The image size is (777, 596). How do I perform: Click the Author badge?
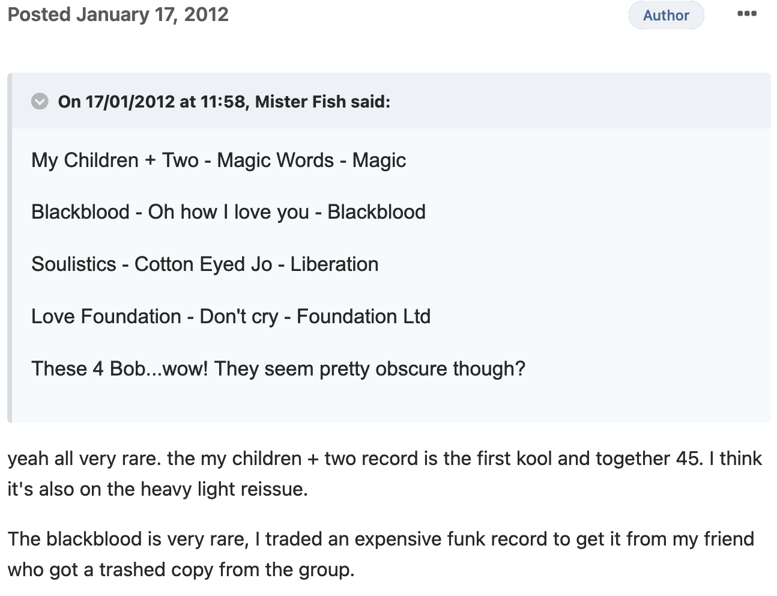[666, 15]
